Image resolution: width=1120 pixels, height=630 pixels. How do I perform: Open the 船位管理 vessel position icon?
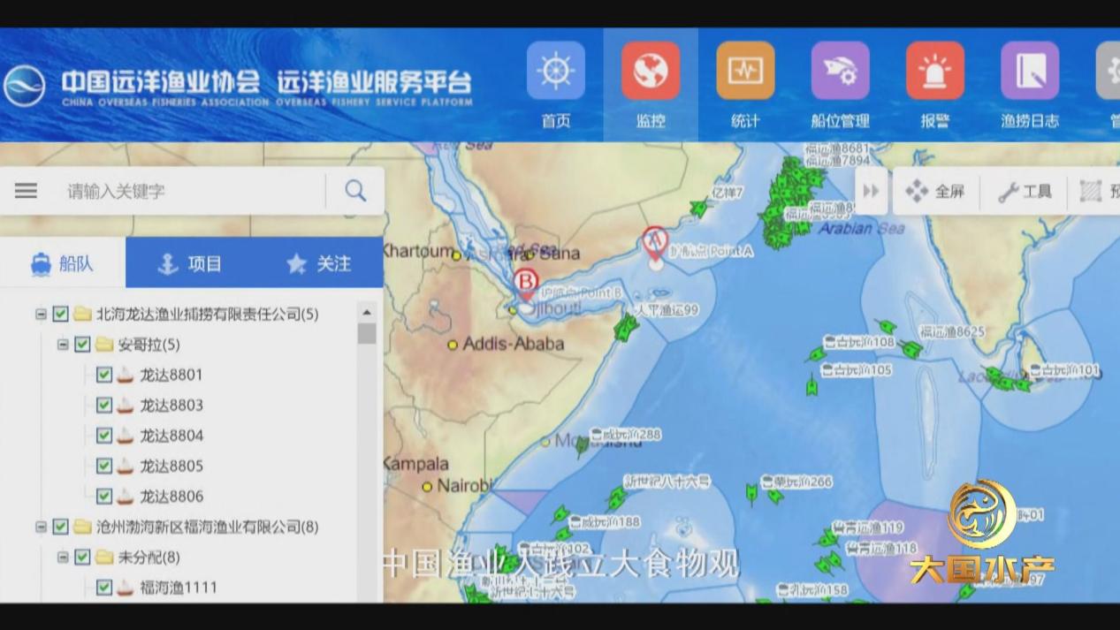[840, 71]
